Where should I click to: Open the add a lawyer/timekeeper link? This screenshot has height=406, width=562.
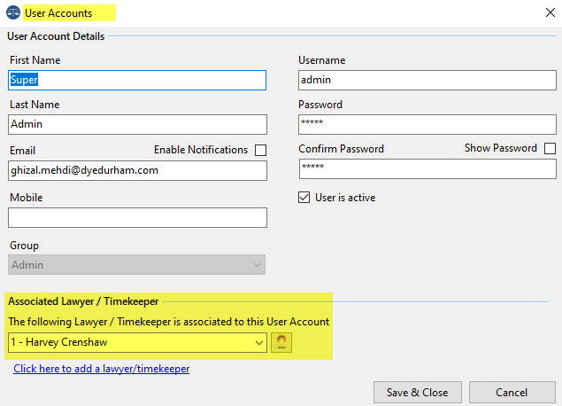[102, 369]
